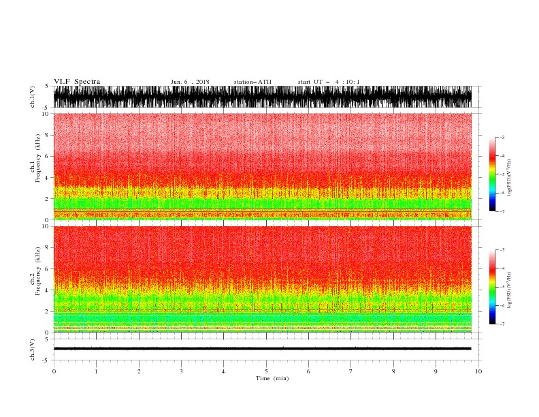
Task: Click the 'Time (min)' axis label
Action: tap(272, 378)
